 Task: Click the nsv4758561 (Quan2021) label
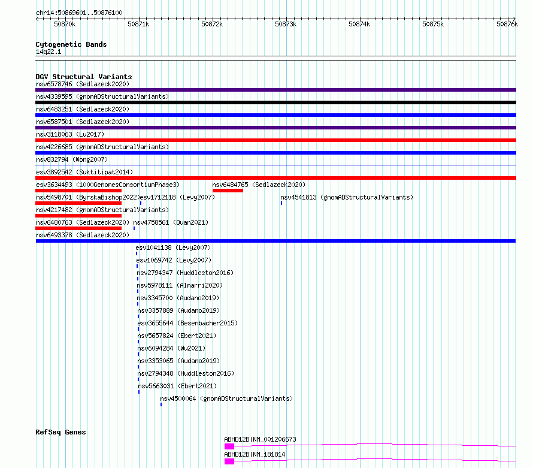[x=171, y=222]
